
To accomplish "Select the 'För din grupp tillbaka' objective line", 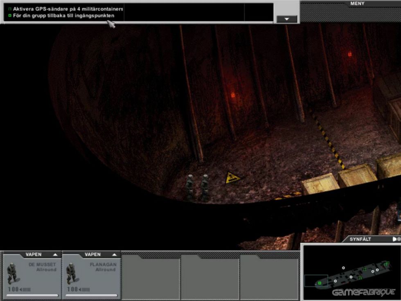I will click(x=64, y=16).
